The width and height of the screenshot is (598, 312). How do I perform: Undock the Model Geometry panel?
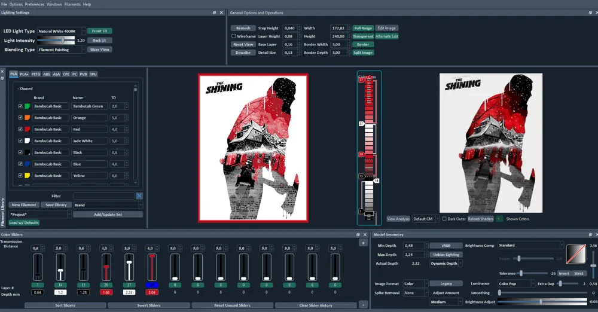click(x=590, y=234)
